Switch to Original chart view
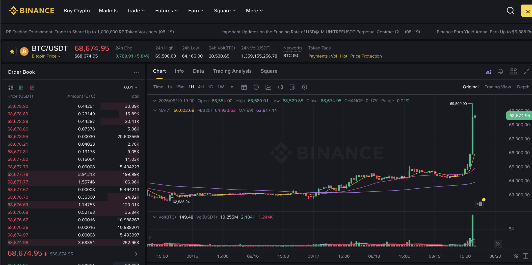The image size is (532, 265). (471, 87)
